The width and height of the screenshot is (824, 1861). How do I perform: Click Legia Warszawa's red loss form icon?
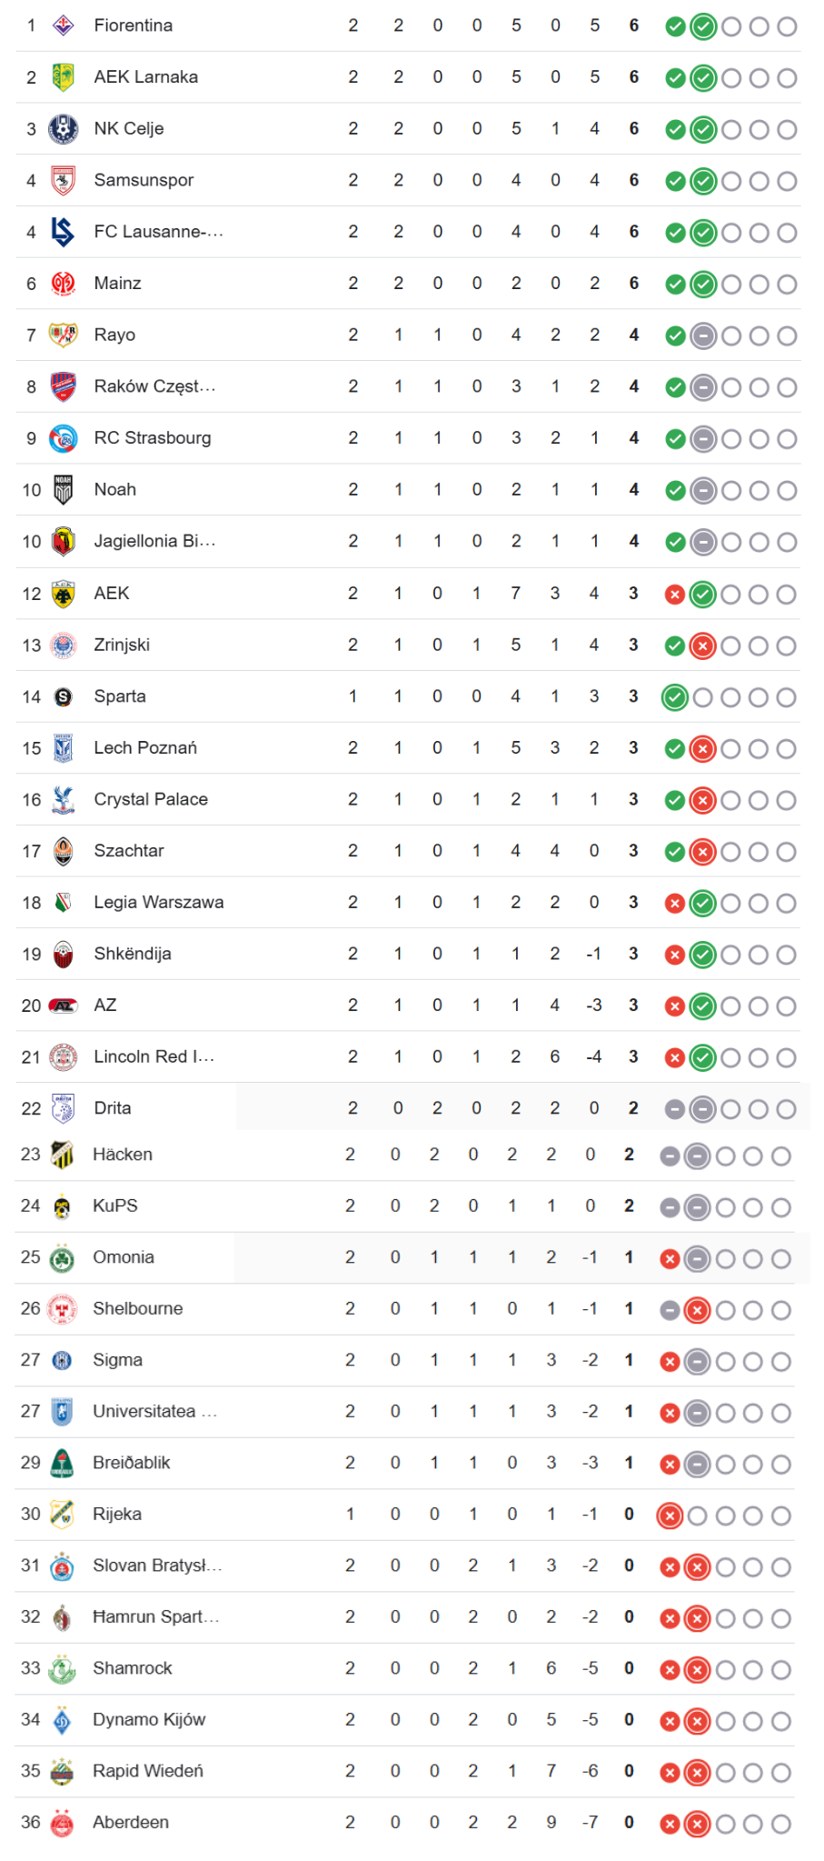click(x=675, y=904)
